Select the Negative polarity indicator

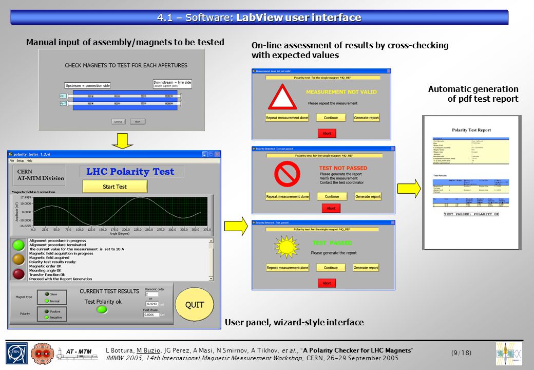47,317
